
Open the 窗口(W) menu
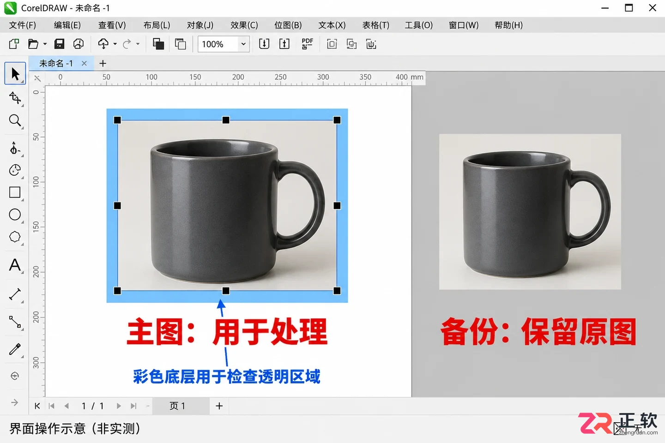pos(464,25)
